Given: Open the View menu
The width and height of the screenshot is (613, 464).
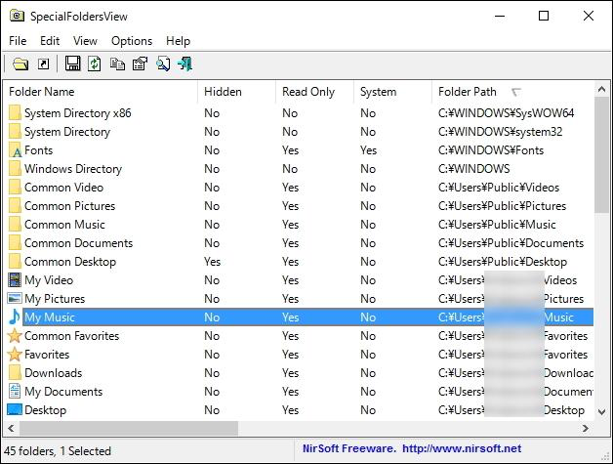Looking at the screenshot, I should click(x=85, y=41).
